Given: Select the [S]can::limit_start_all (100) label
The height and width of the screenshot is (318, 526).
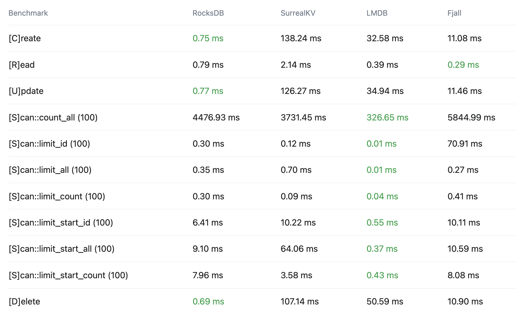Looking at the screenshot, I should tap(61, 249).
